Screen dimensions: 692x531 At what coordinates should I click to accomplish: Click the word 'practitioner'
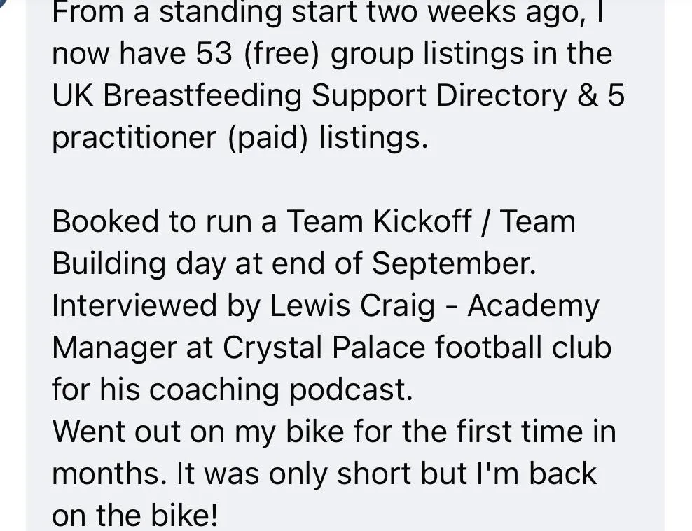pyautogui.click(x=134, y=138)
